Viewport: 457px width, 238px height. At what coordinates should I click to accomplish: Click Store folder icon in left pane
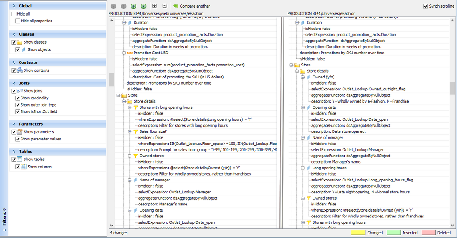[x=124, y=95]
